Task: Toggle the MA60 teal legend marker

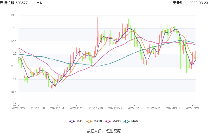Action: pos(127,121)
